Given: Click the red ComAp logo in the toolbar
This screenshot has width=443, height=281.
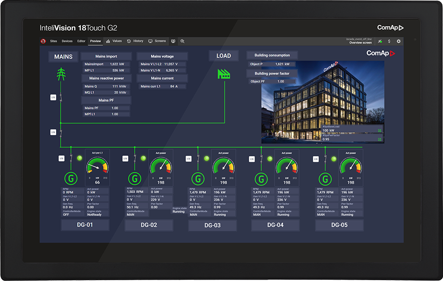Looking at the screenshot, I should point(44,41).
